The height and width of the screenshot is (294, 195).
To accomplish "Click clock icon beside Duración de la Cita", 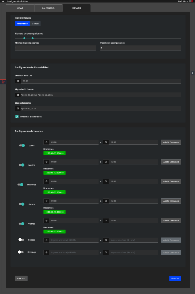I will pyautogui.click(x=18, y=81).
